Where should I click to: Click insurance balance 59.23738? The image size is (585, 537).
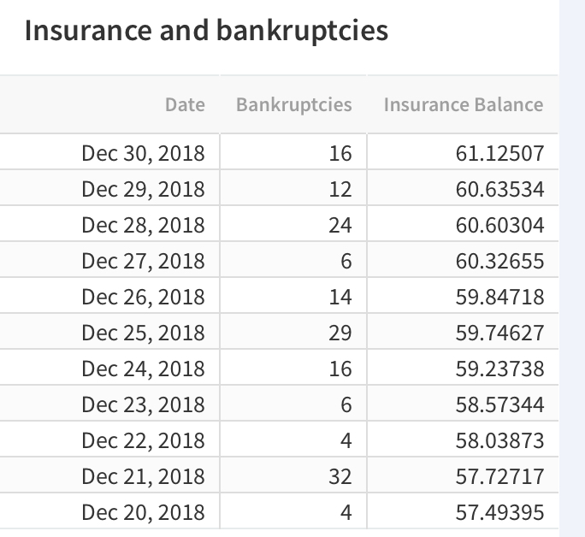[500, 369]
